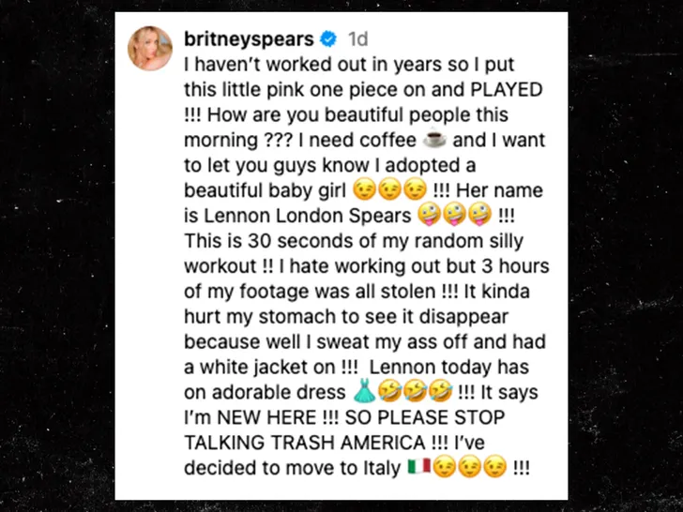Click the first winking emoji after baby girl
The width and height of the screenshot is (683, 512).
click(364, 190)
